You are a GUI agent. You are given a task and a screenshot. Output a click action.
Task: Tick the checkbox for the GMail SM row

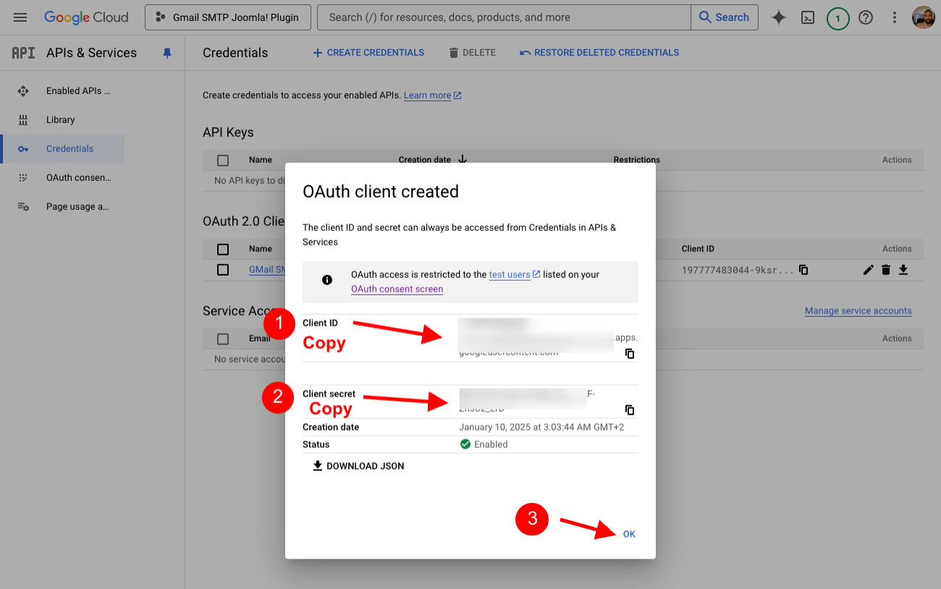coord(223,270)
